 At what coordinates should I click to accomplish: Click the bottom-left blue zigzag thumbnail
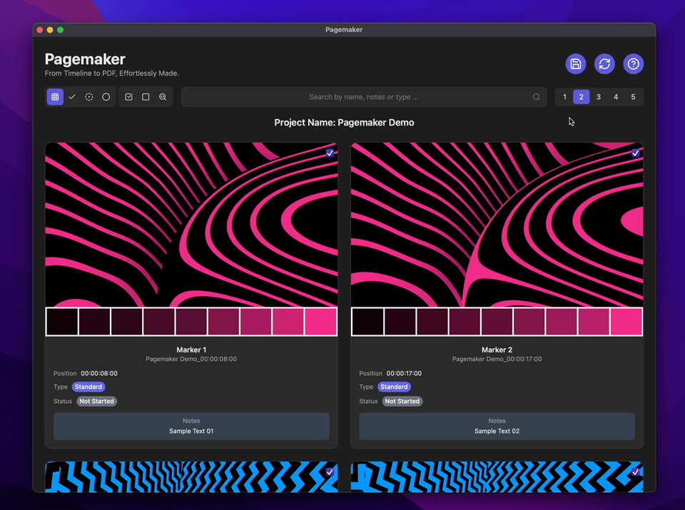click(191, 476)
